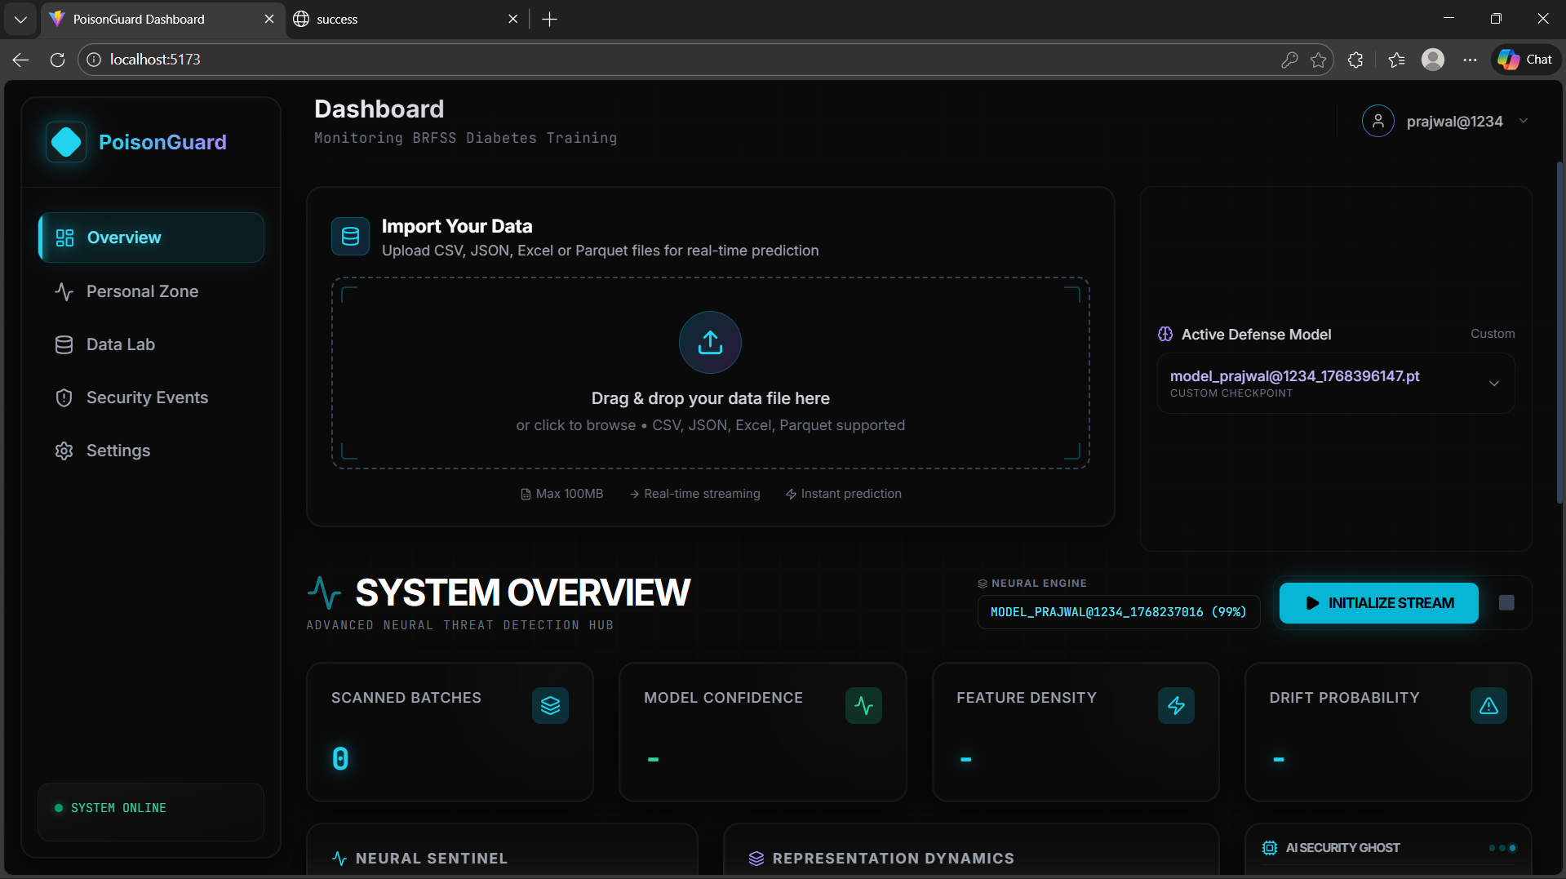The image size is (1566, 879).
Task: Click the browser refresh icon
Action: click(57, 60)
